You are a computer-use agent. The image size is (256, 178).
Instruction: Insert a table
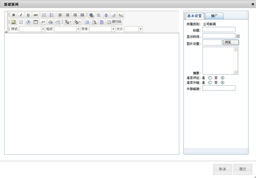(x=35, y=22)
